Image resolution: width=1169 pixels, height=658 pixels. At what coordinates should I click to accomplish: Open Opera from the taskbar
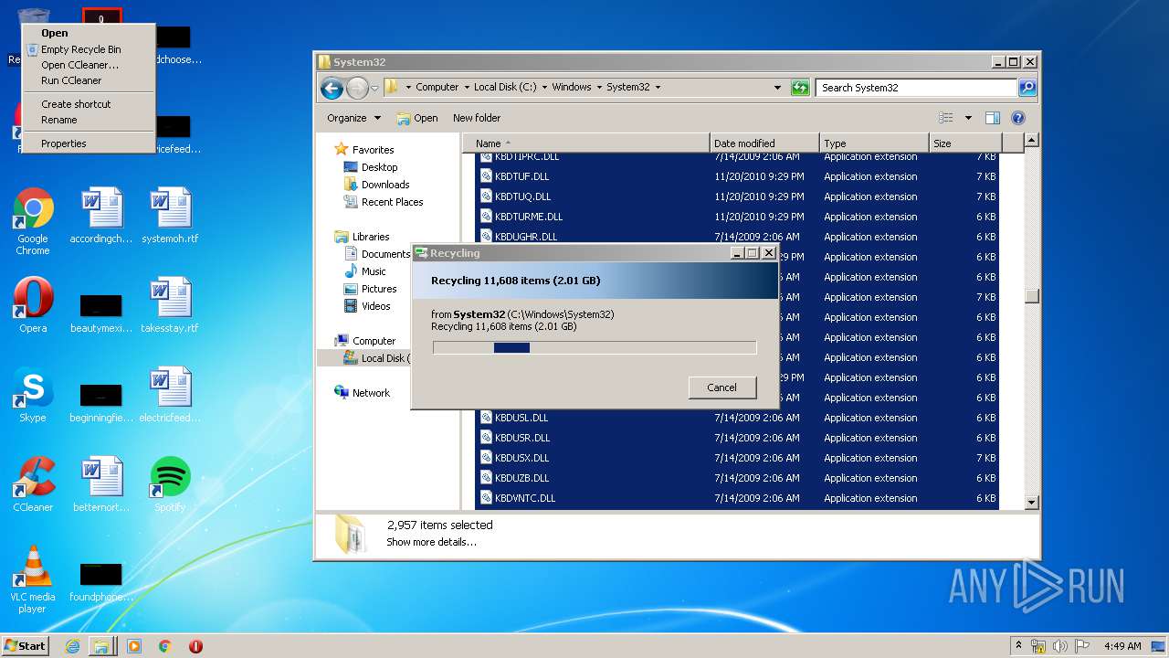pyautogui.click(x=195, y=646)
